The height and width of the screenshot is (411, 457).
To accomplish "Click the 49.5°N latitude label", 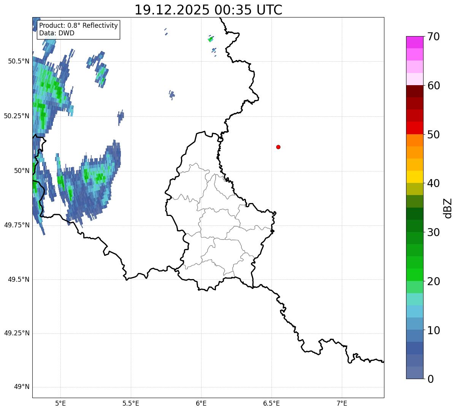I will (18, 279).
